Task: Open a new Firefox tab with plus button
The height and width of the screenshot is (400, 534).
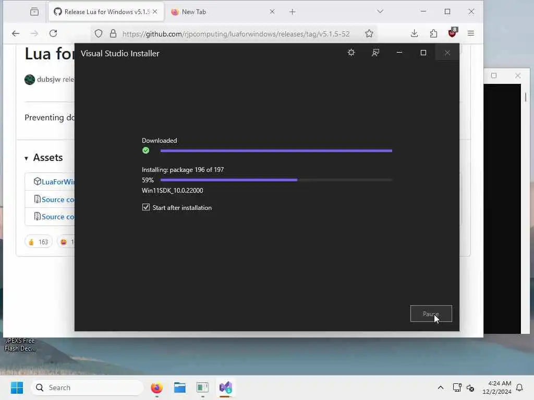Action: pyautogui.click(x=292, y=12)
